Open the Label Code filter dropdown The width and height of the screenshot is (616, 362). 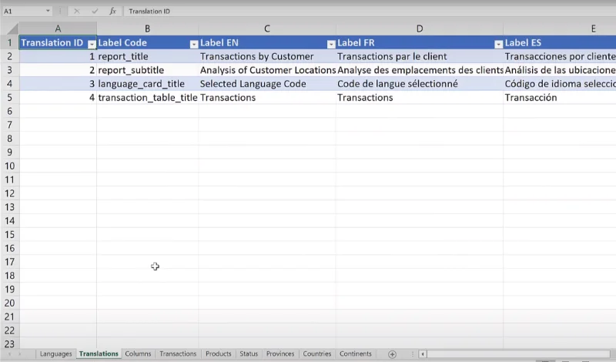[x=194, y=44]
